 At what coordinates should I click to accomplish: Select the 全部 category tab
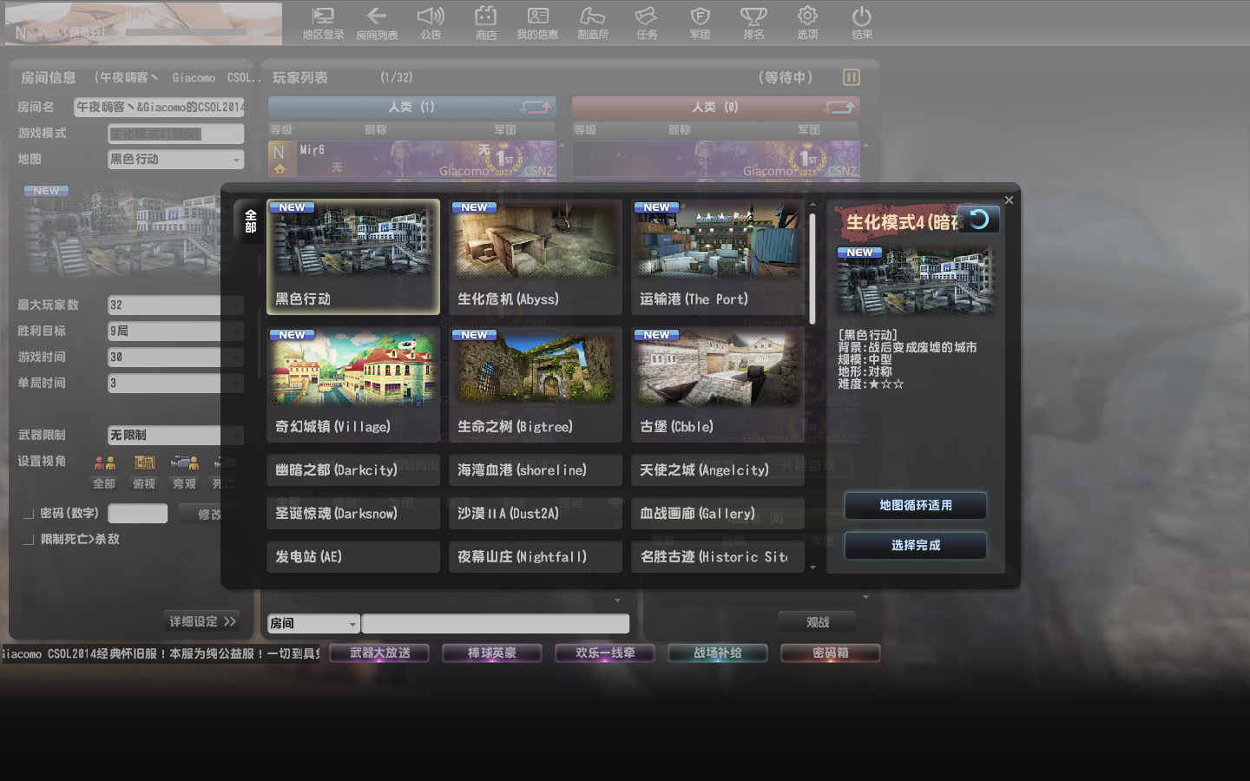250,221
